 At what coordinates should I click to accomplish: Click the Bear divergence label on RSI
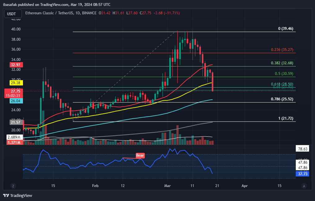pos(140,155)
